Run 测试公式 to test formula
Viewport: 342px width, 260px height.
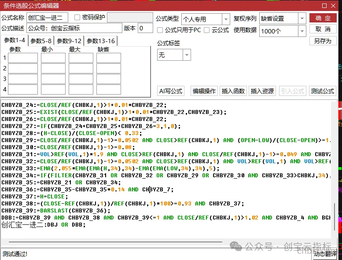322,91
